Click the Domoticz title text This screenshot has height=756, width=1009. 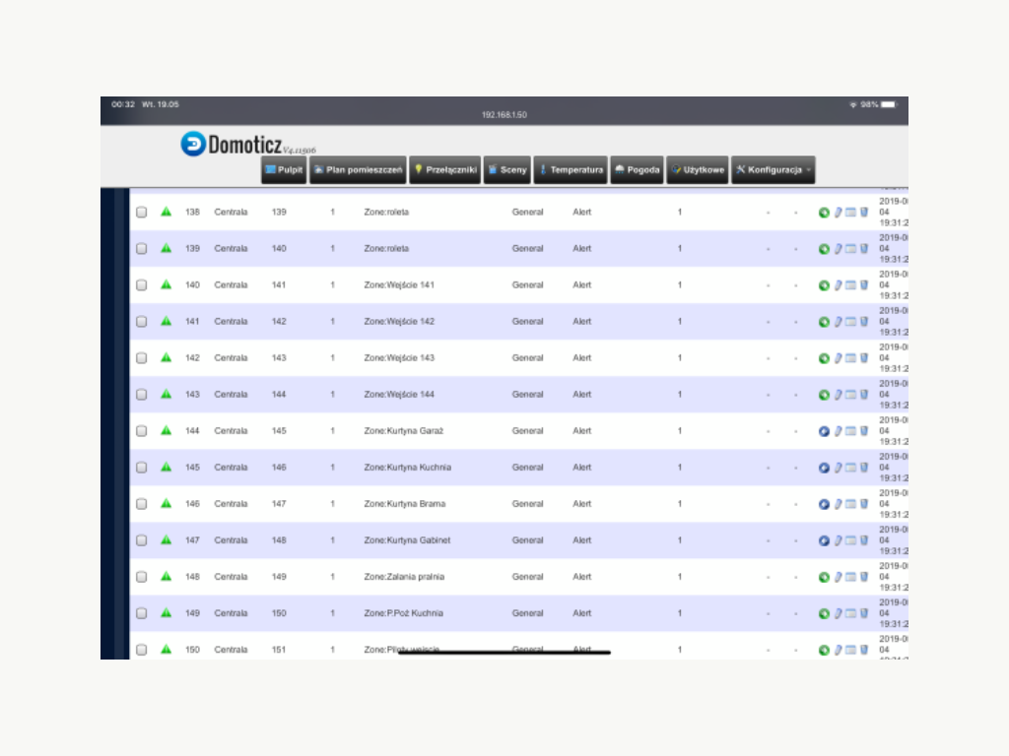pyautogui.click(x=245, y=145)
